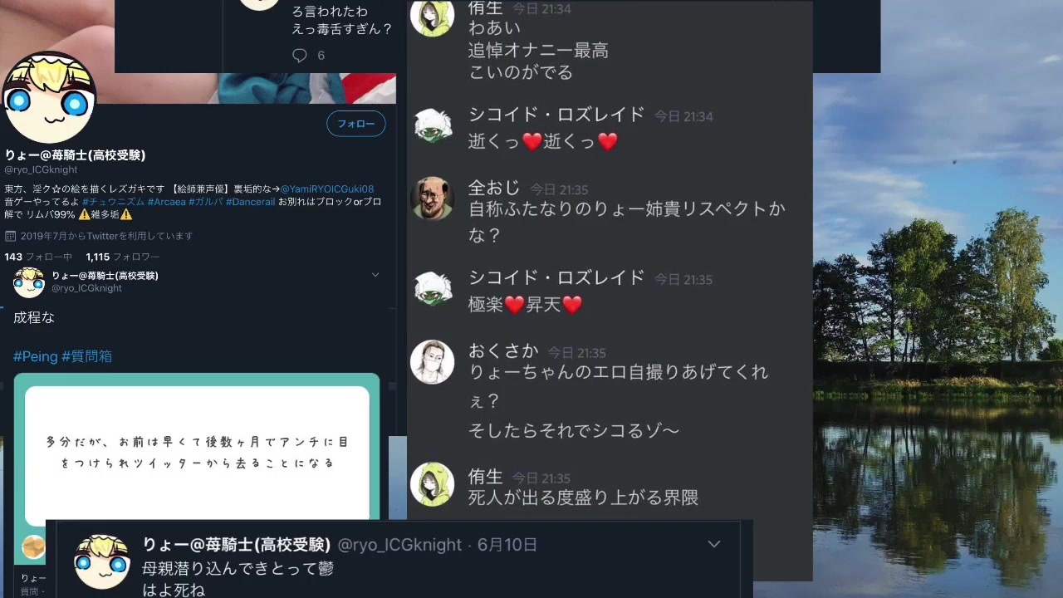Open the @YamiRYOICGuki08 mention link
Screen dimensions: 1063x598
coord(327,189)
